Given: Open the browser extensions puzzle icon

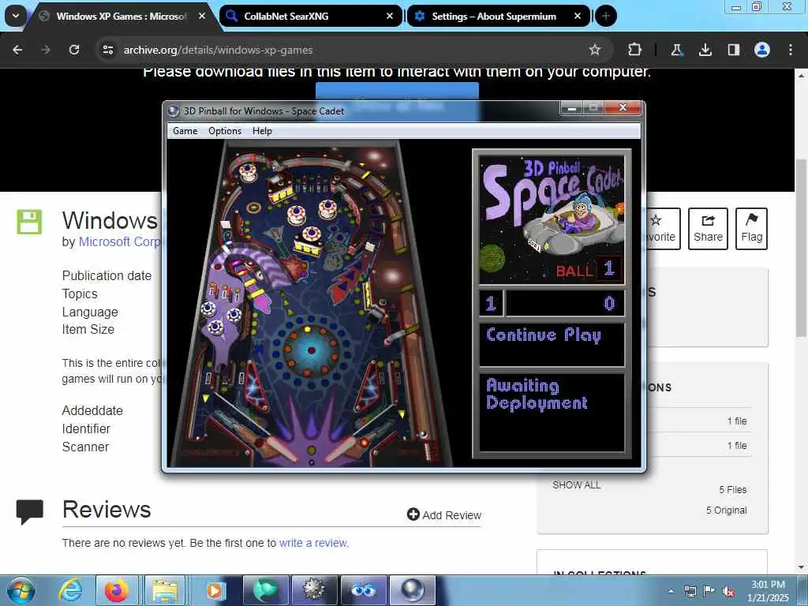Looking at the screenshot, I should point(635,50).
